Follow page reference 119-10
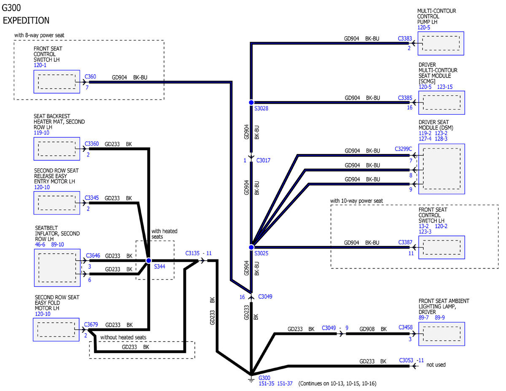The height and width of the screenshot is (391, 506). click(42, 133)
